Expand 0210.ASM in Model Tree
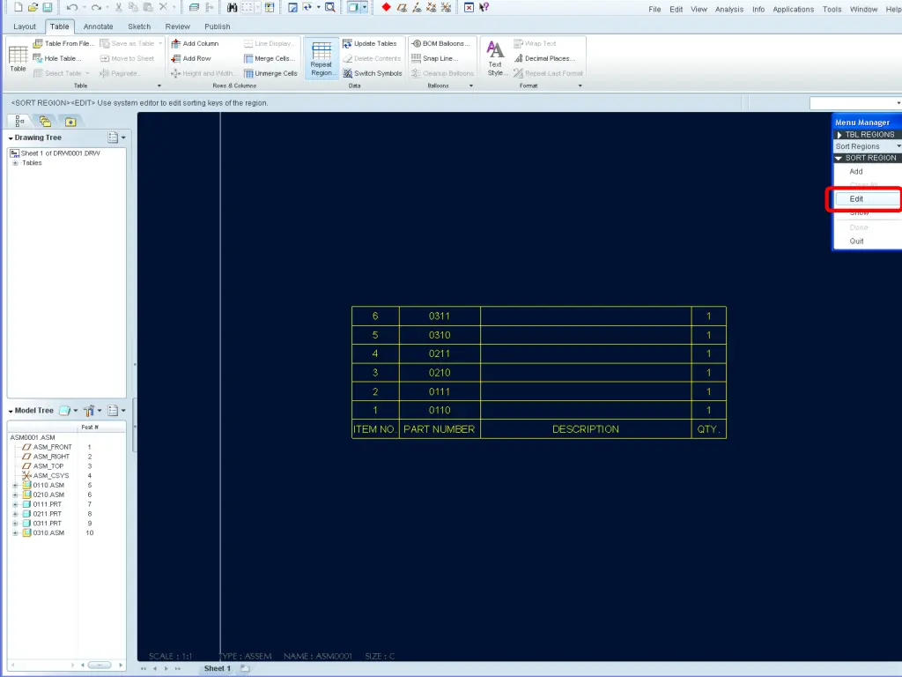The height and width of the screenshot is (677, 902). 16,495
